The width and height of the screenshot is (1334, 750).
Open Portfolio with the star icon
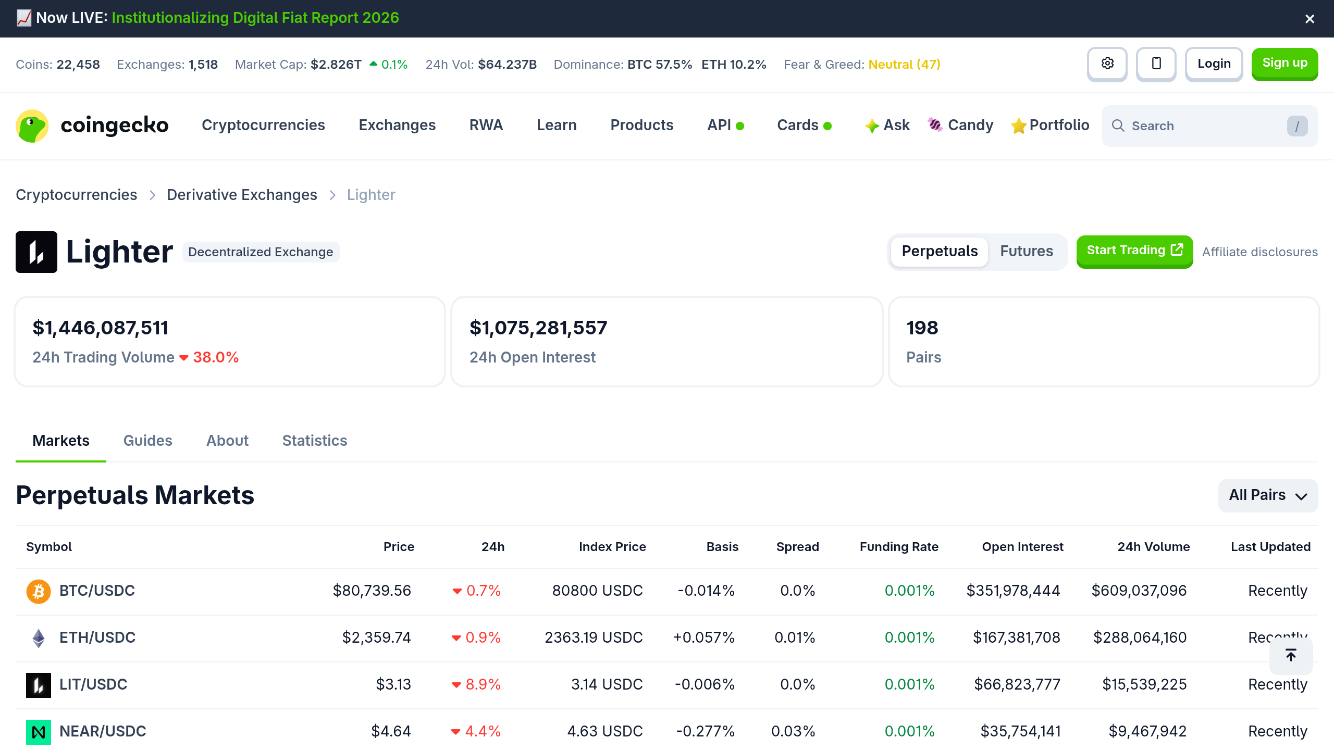click(1049, 126)
